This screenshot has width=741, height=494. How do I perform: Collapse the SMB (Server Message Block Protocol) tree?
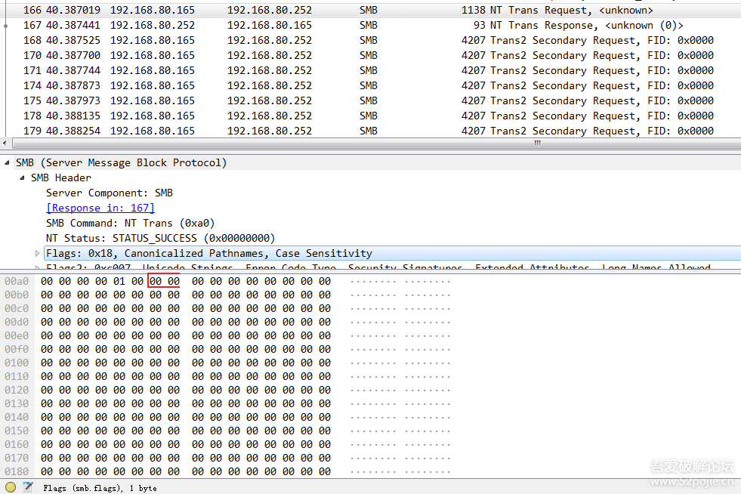point(8,163)
